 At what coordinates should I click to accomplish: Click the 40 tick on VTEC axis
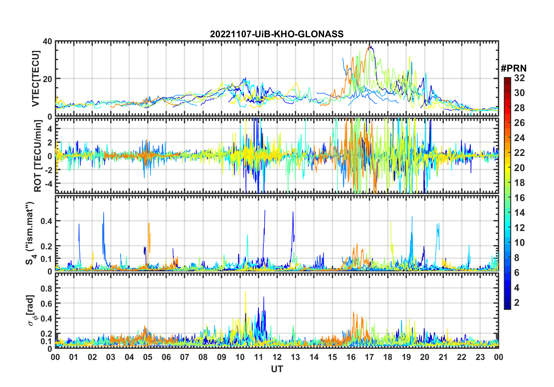tap(47, 42)
